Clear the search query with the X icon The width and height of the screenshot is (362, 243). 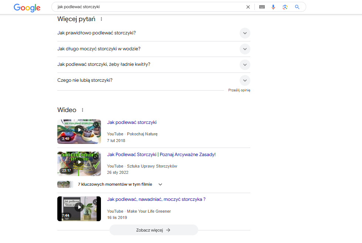point(248,7)
